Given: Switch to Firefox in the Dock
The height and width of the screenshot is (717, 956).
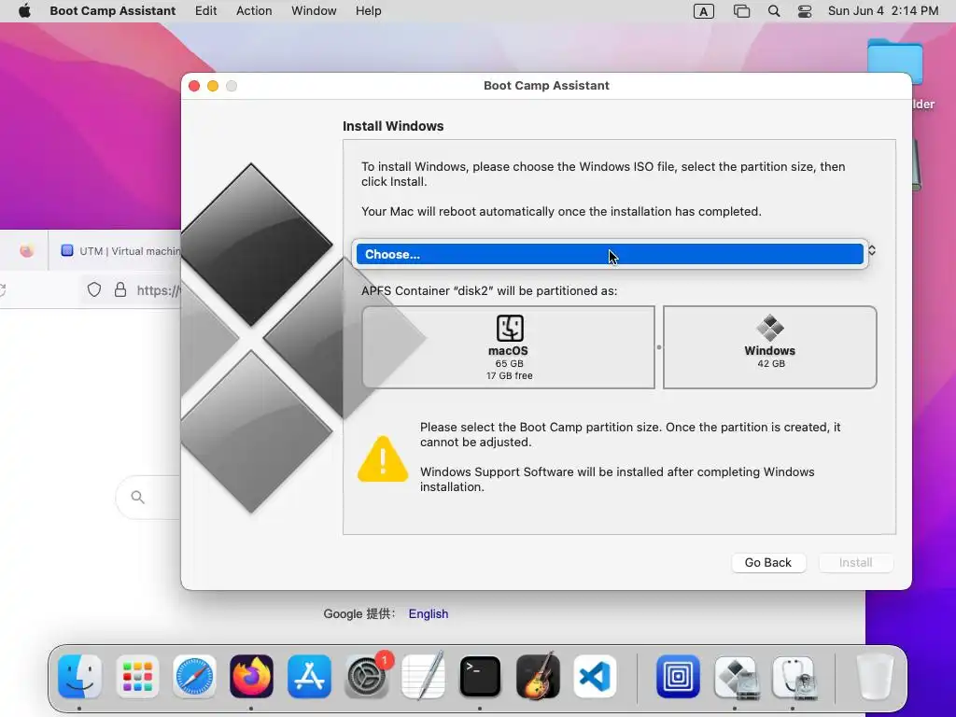Looking at the screenshot, I should 252,676.
